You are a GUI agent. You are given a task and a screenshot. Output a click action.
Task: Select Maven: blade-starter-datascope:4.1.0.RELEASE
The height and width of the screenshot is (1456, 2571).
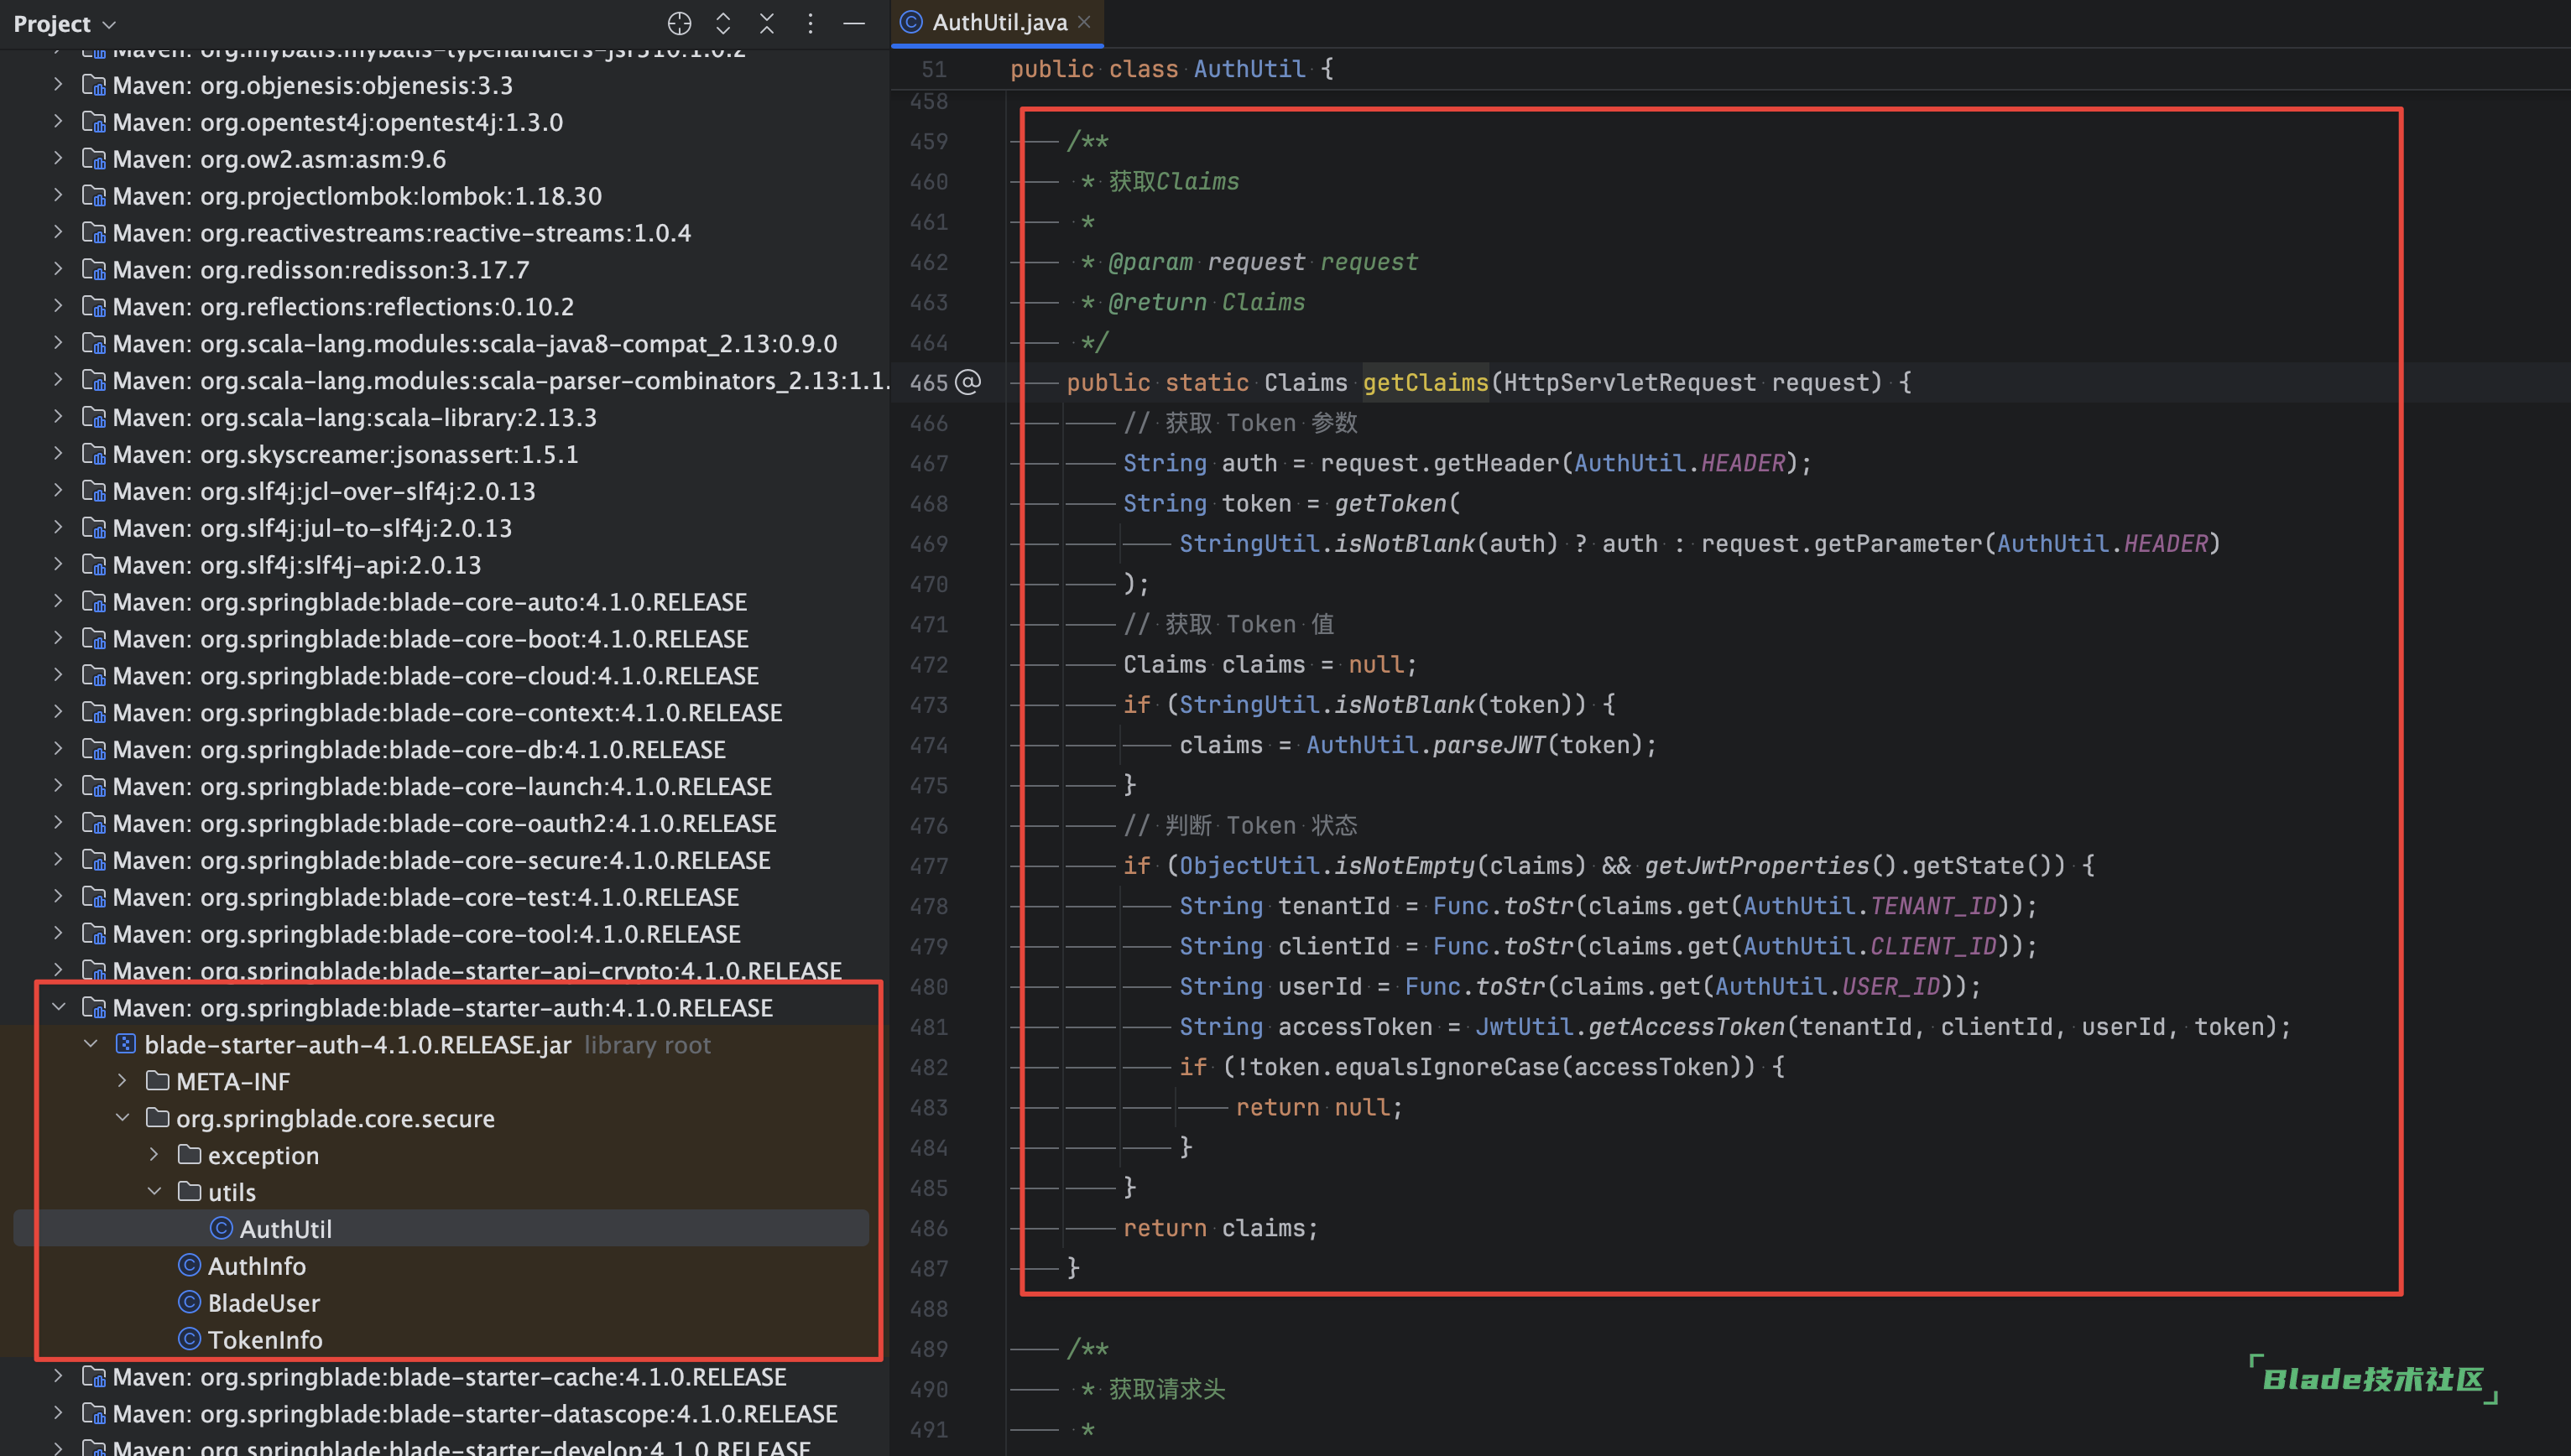474,1414
